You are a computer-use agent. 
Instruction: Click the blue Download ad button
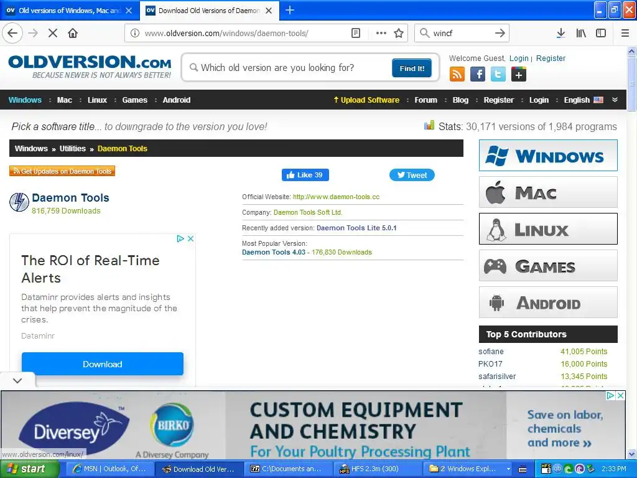(103, 363)
